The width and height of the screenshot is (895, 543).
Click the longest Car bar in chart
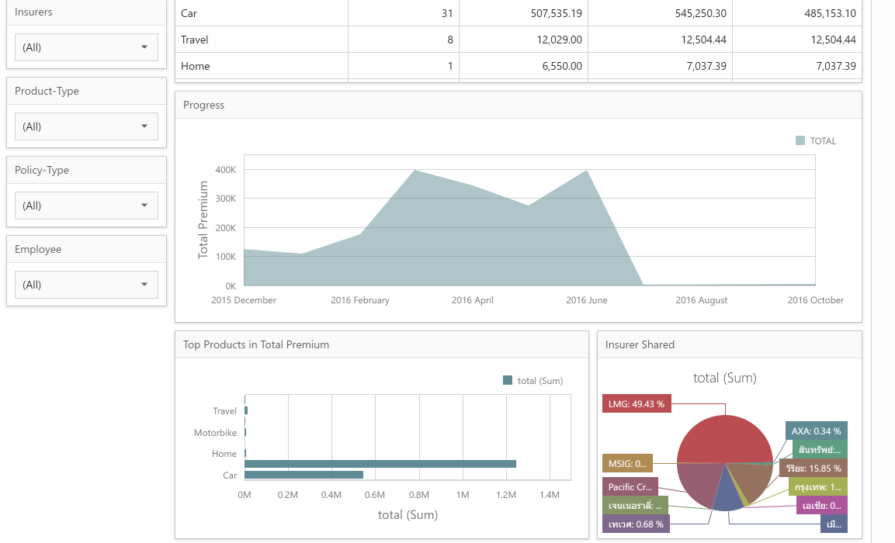point(380,464)
